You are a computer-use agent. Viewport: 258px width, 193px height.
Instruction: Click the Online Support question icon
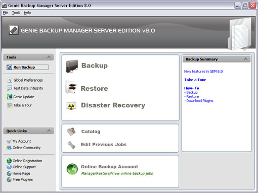coord(9,167)
